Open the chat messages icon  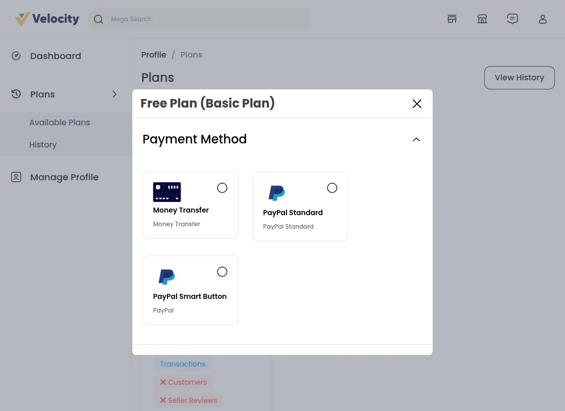513,19
